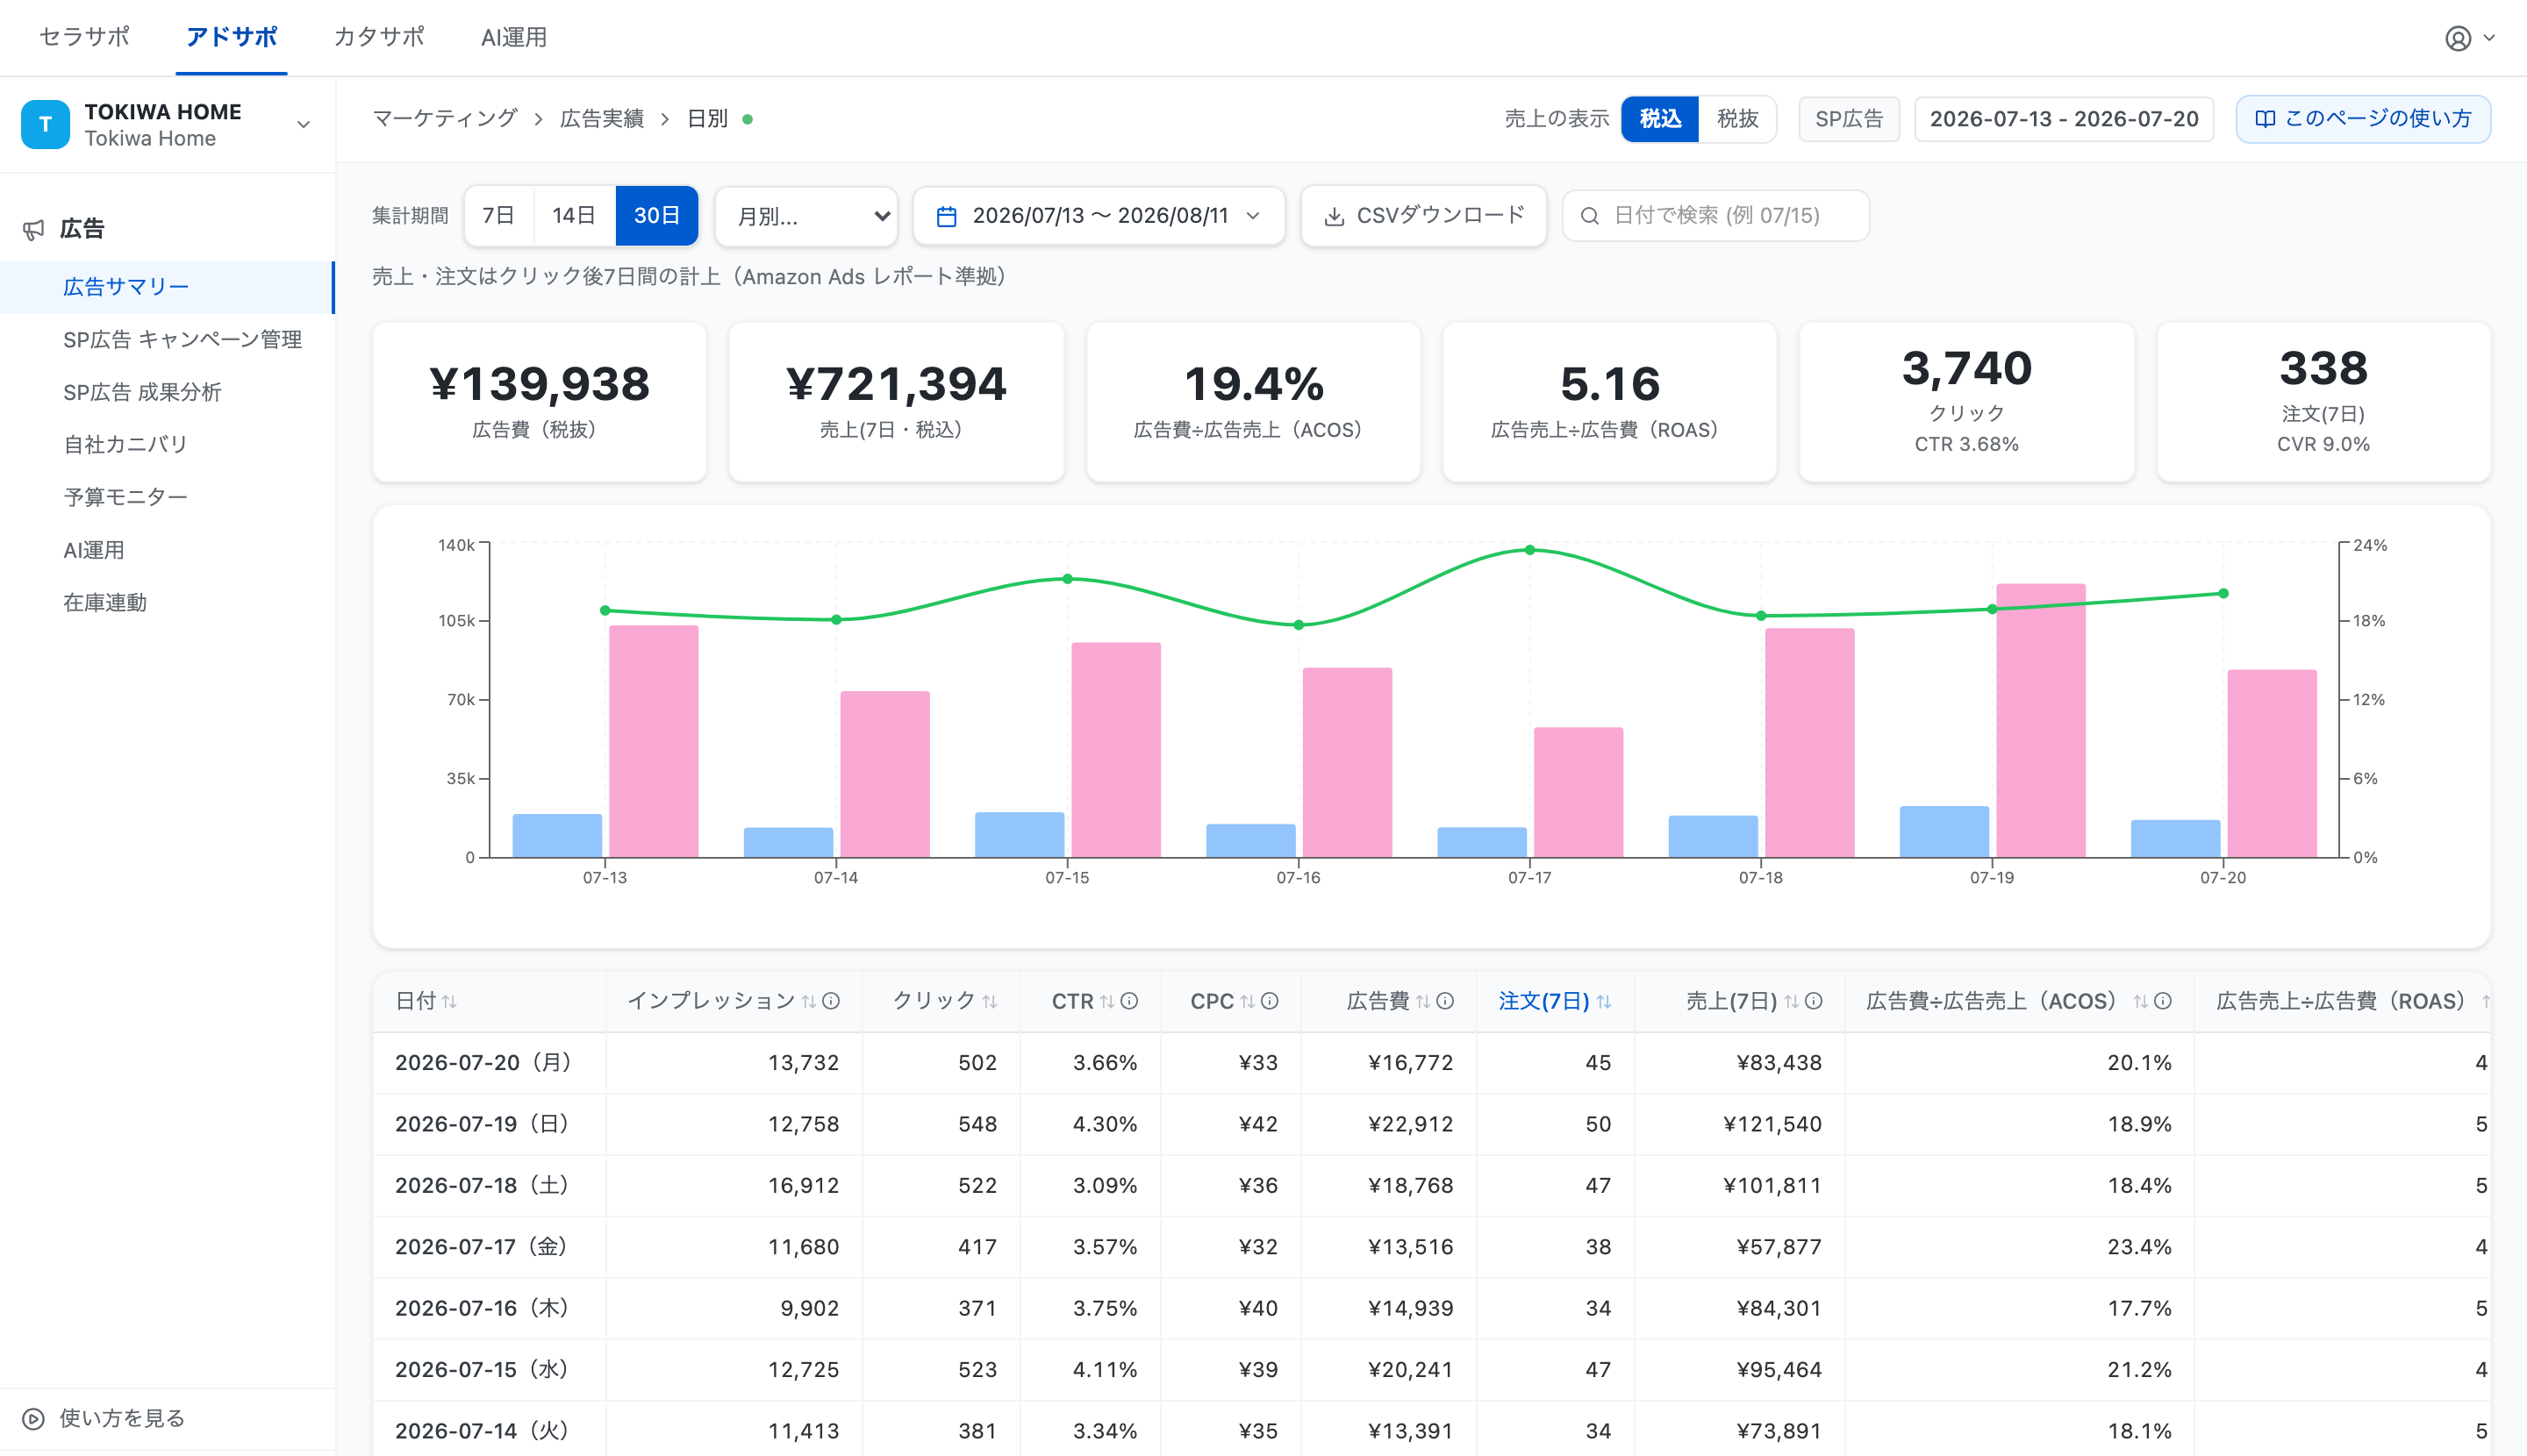Focus the 日付で検索 search field
2527x1456 pixels.
(x=1714, y=216)
